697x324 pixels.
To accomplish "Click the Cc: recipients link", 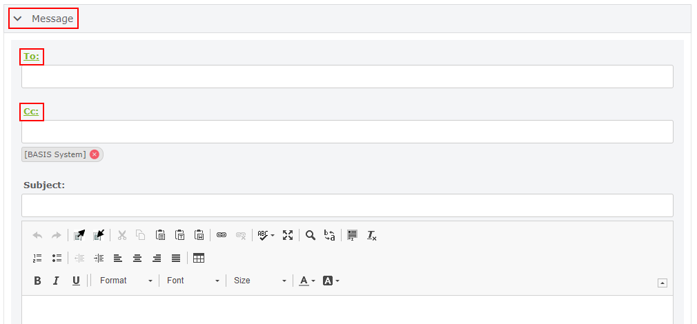I will coord(32,111).
